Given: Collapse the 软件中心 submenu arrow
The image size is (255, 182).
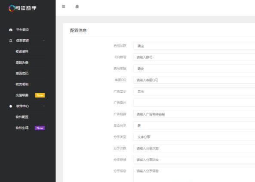Looking at the screenshot, I should (44, 106).
